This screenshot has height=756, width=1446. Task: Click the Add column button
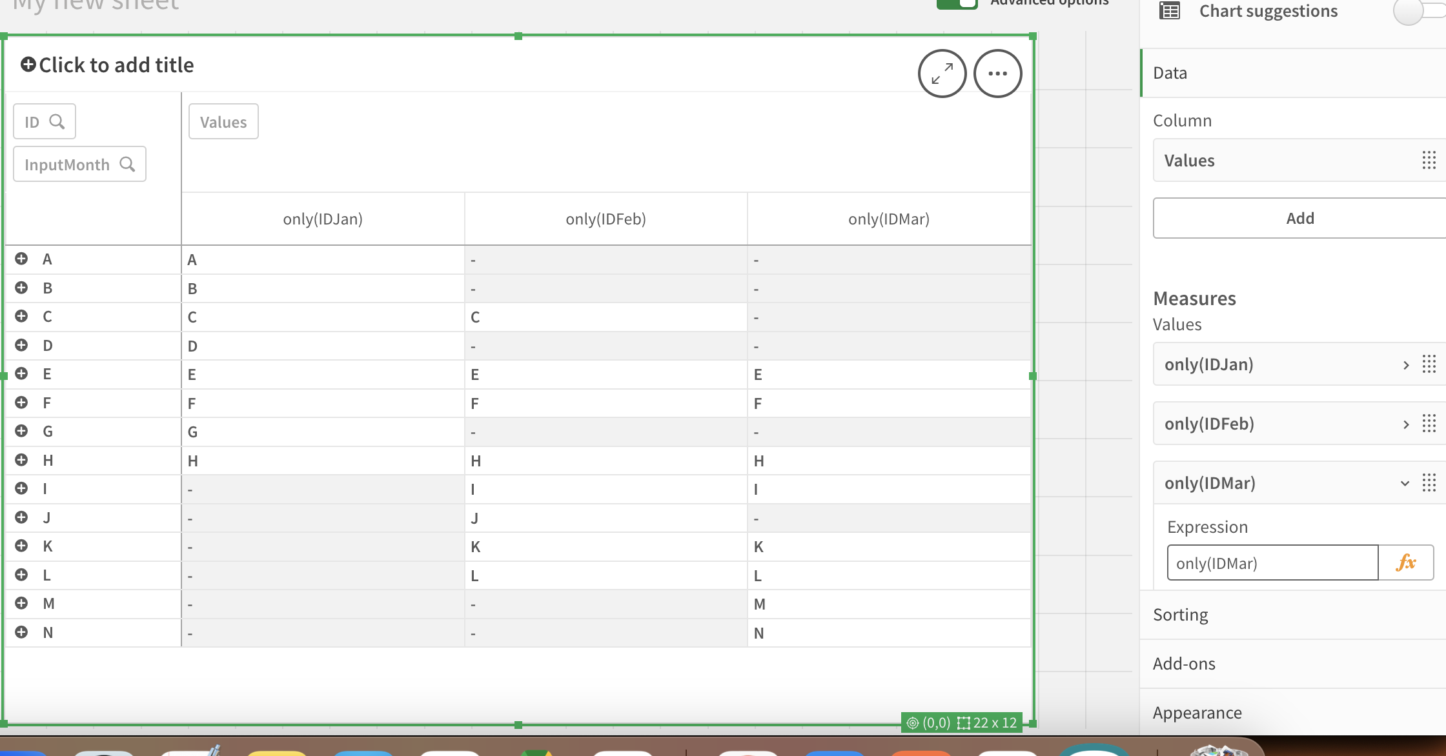click(x=1299, y=218)
